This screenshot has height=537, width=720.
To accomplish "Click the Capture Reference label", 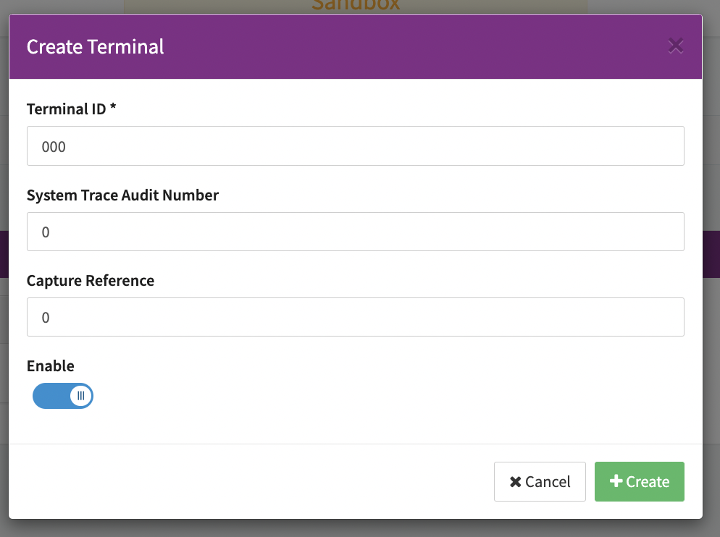I will 91,280.
